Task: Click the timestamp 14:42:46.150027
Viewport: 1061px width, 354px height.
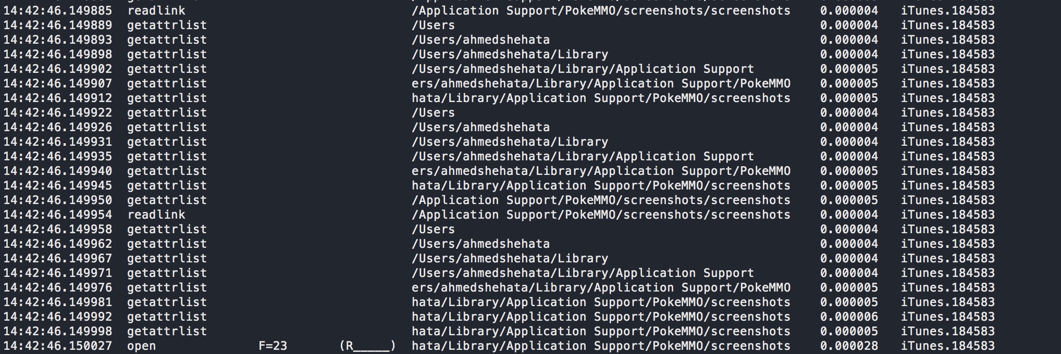Action: 58,346
